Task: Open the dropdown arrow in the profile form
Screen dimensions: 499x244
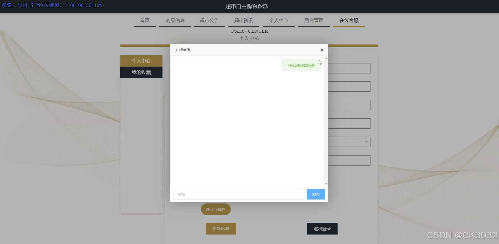Action: (x=366, y=142)
